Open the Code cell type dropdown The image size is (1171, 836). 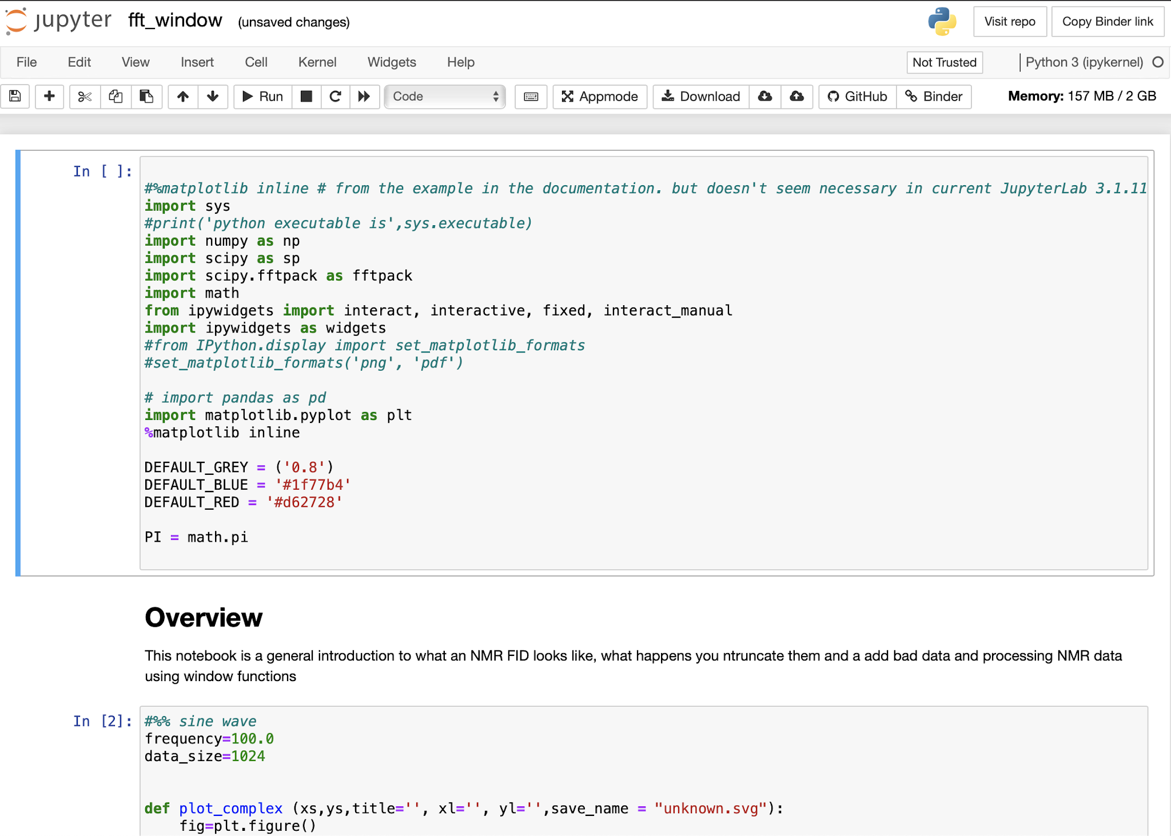click(445, 96)
